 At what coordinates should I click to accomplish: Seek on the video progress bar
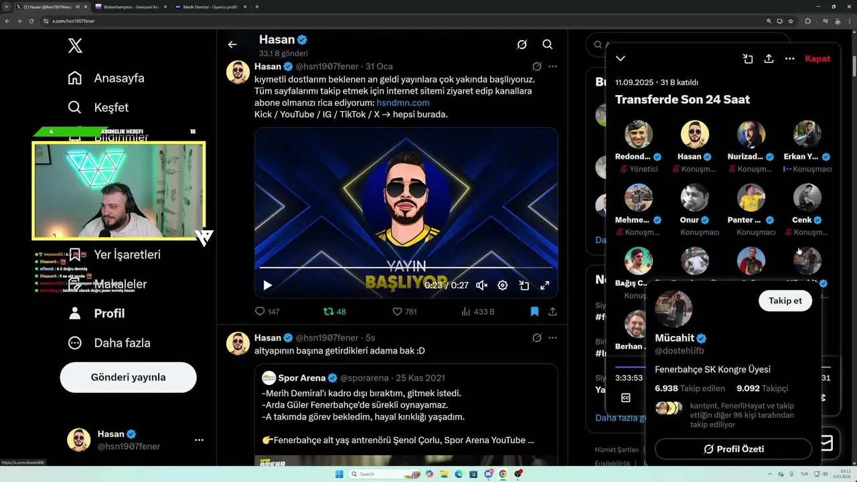(x=406, y=268)
